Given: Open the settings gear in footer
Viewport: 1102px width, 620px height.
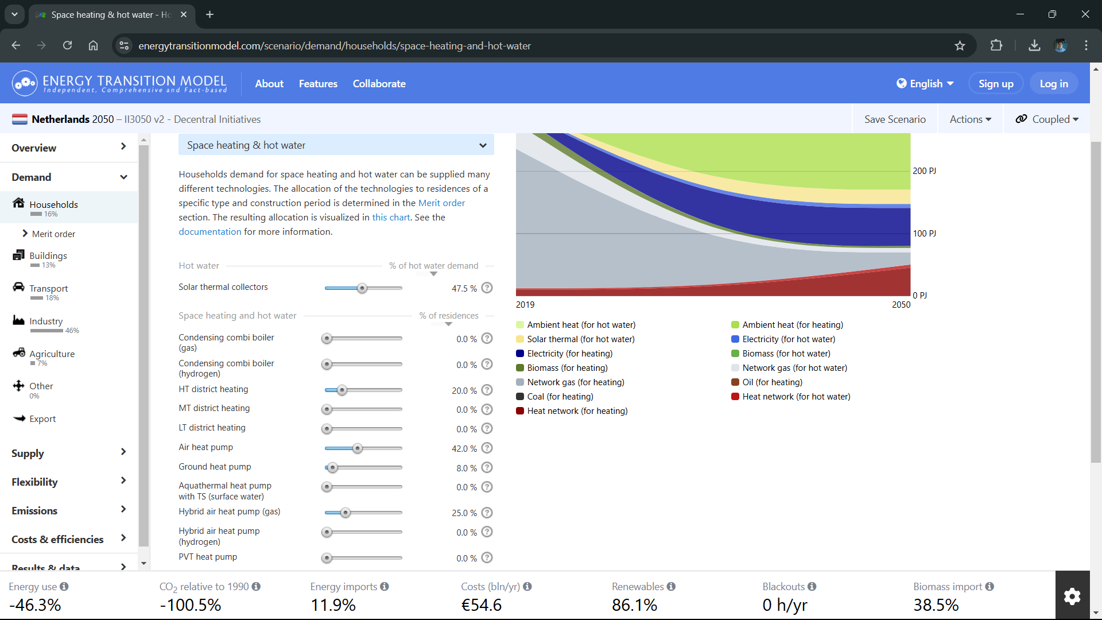Looking at the screenshot, I should [x=1072, y=596].
